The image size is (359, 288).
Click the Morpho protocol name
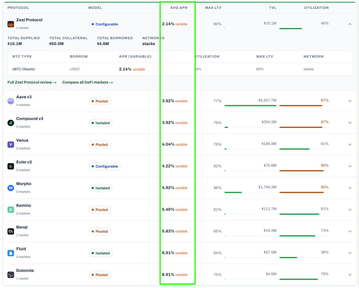point(24,184)
